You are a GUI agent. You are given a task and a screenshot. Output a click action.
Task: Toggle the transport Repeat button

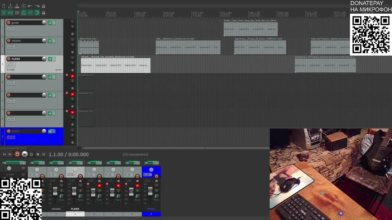(x=31, y=154)
